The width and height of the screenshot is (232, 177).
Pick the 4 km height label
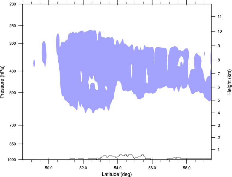[219, 113]
